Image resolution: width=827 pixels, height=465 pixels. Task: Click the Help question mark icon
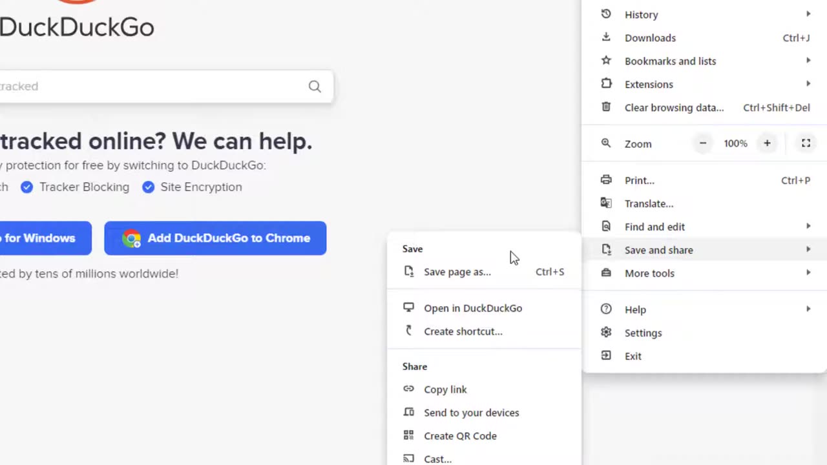606,309
